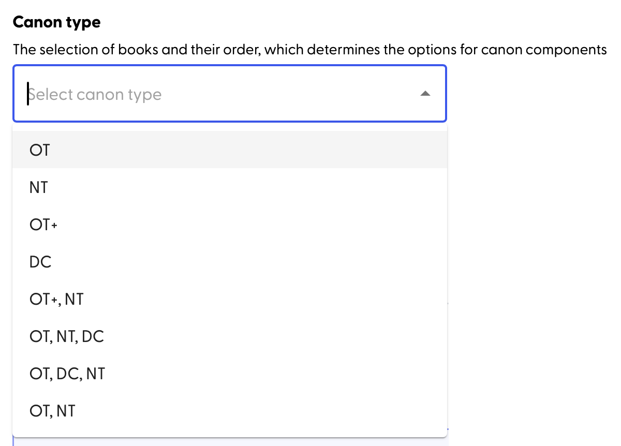Select the "OT, NT, DC" option
The image size is (621, 446).
tap(67, 336)
